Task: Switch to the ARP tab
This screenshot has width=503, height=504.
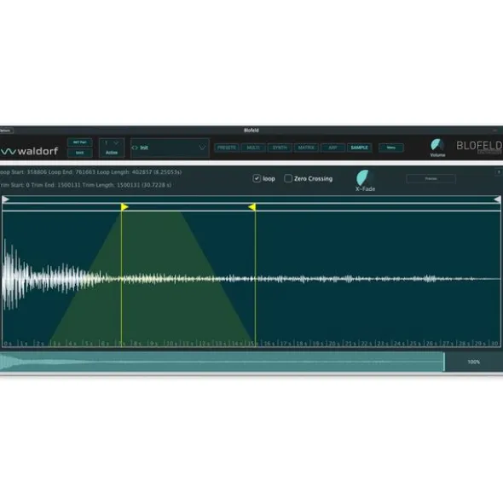Action: [x=332, y=148]
